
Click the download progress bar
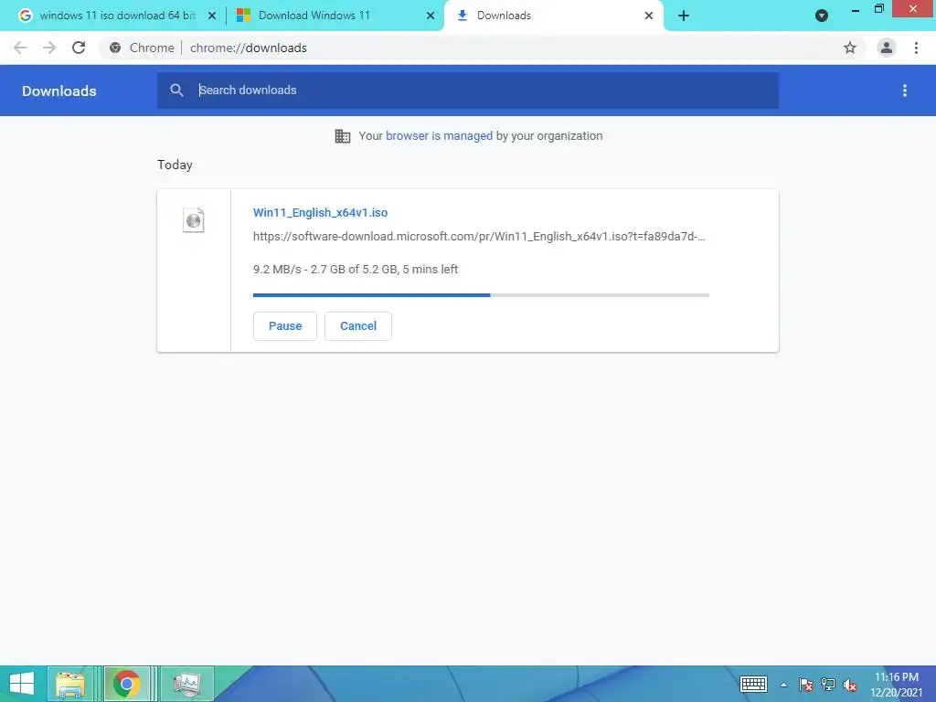(481, 295)
